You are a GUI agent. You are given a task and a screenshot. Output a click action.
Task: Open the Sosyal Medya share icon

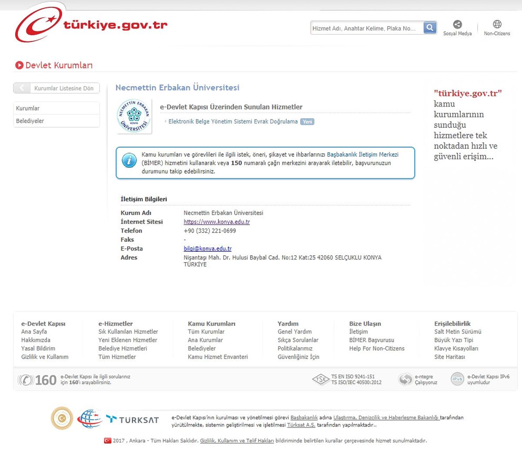coord(457,24)
